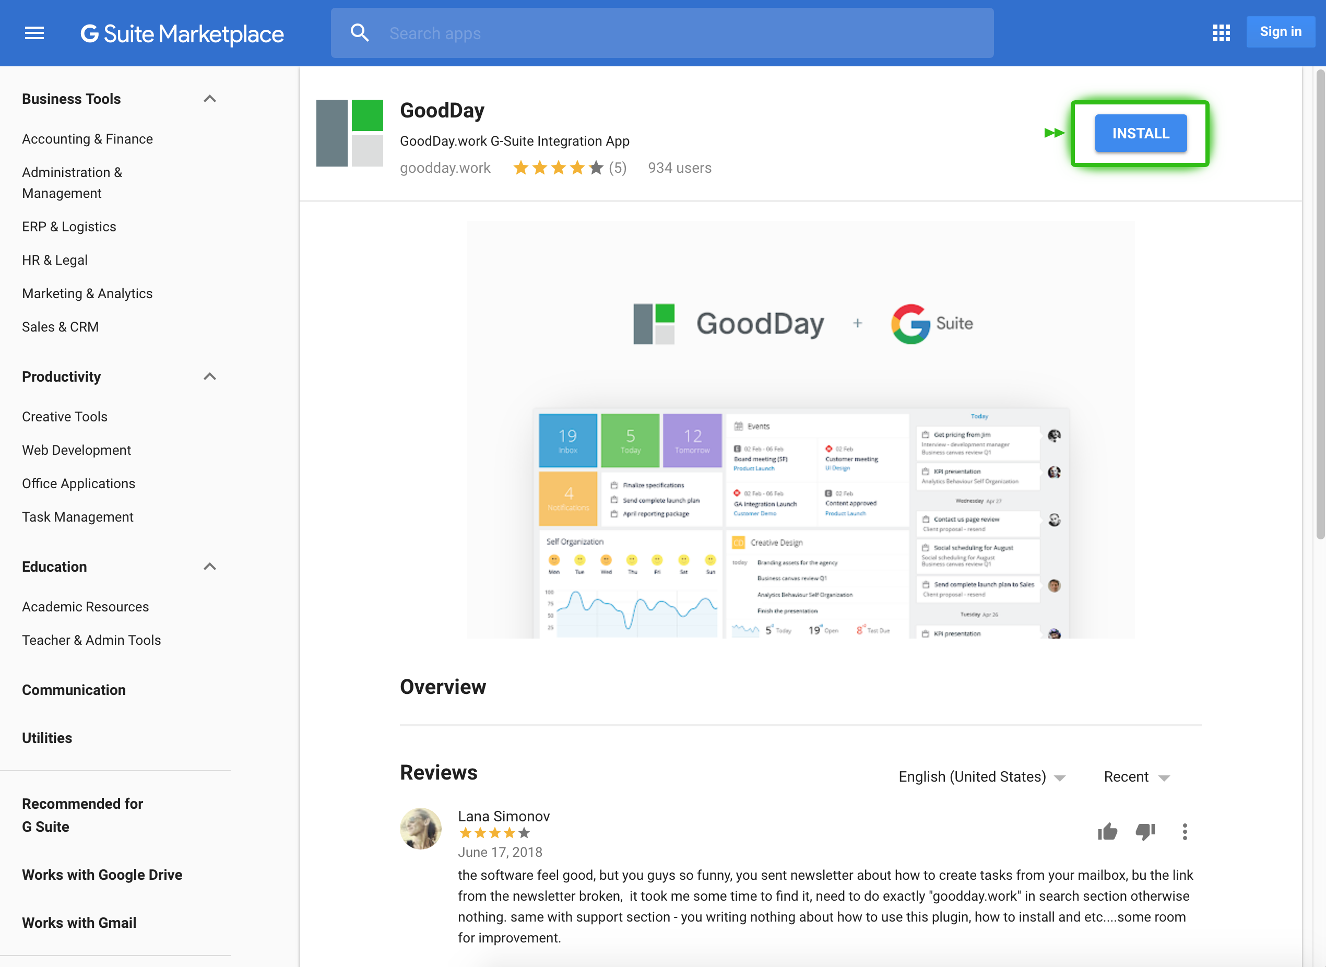This screenshot has height=967, width=1326.
Task: Click the GoodDay dashboard screenshot
Action: click(x=800, y=430)
